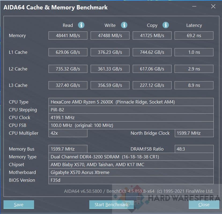222x214 pixels.
Task: Click Chipset field AMD Bixby X570
Action: (x=131, y=165)
